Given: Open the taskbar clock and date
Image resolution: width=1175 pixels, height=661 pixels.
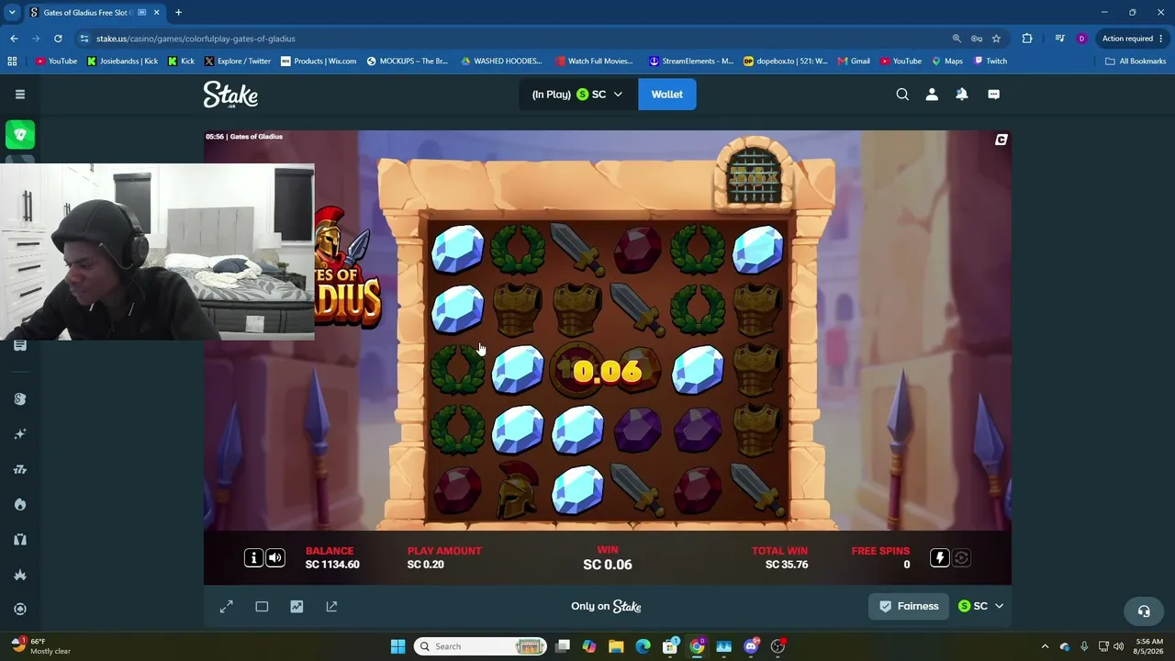Looking at the screenshot, I should tap(1148, 646).
